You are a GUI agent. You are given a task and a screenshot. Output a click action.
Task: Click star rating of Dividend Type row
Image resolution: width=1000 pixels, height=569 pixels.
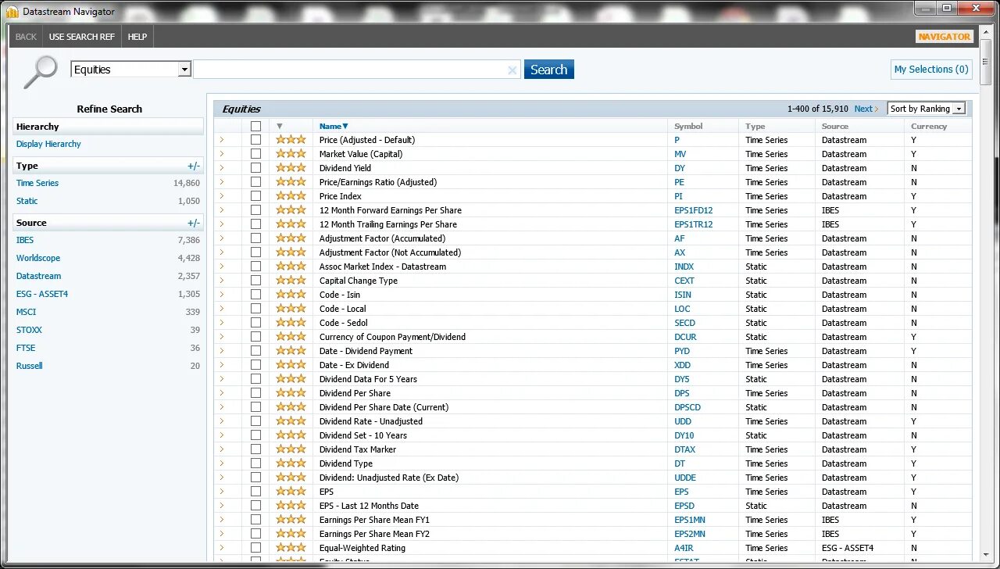click(x=291, y=463)
